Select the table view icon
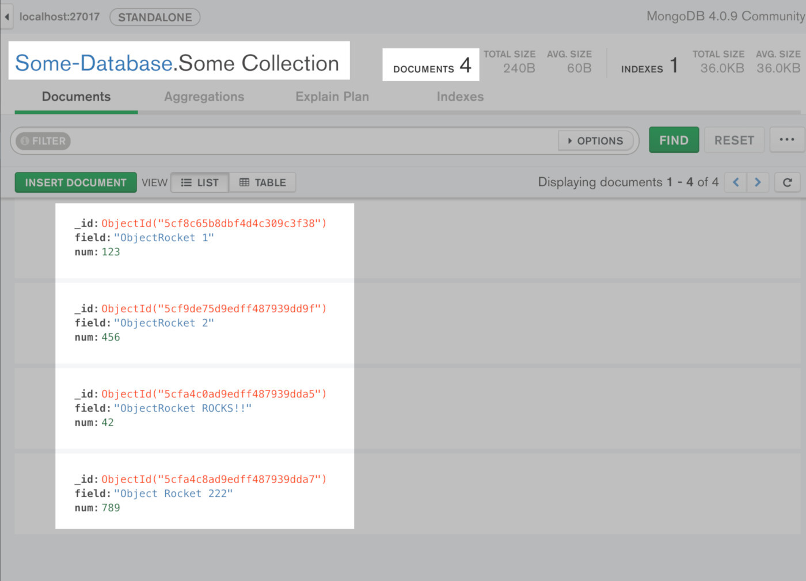The image size is (806, 581). click(246, 182)
